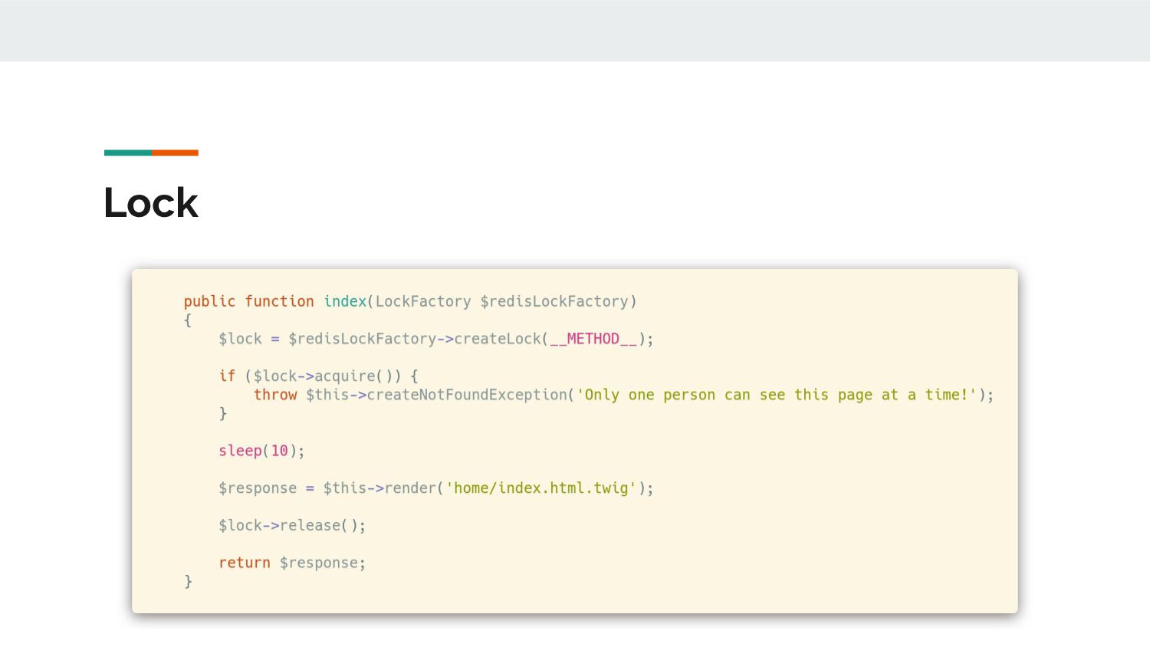Click the orange segment of the accent bar

point(175,153)
